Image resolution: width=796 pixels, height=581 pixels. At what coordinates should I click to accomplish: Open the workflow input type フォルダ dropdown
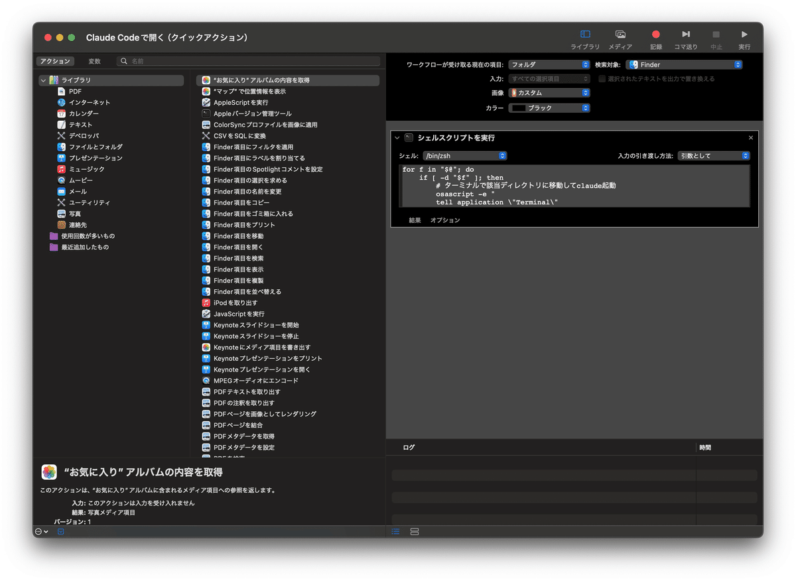point(549,65)
